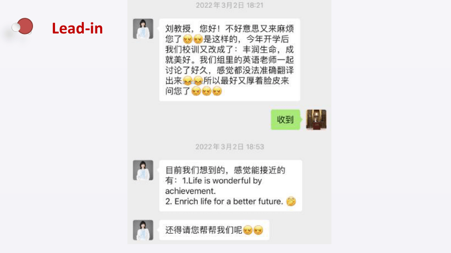Viewport: 451px width, 253px height.
Task: Tap the thinking face emoji after 'better future'
Action: pos(291,201)
